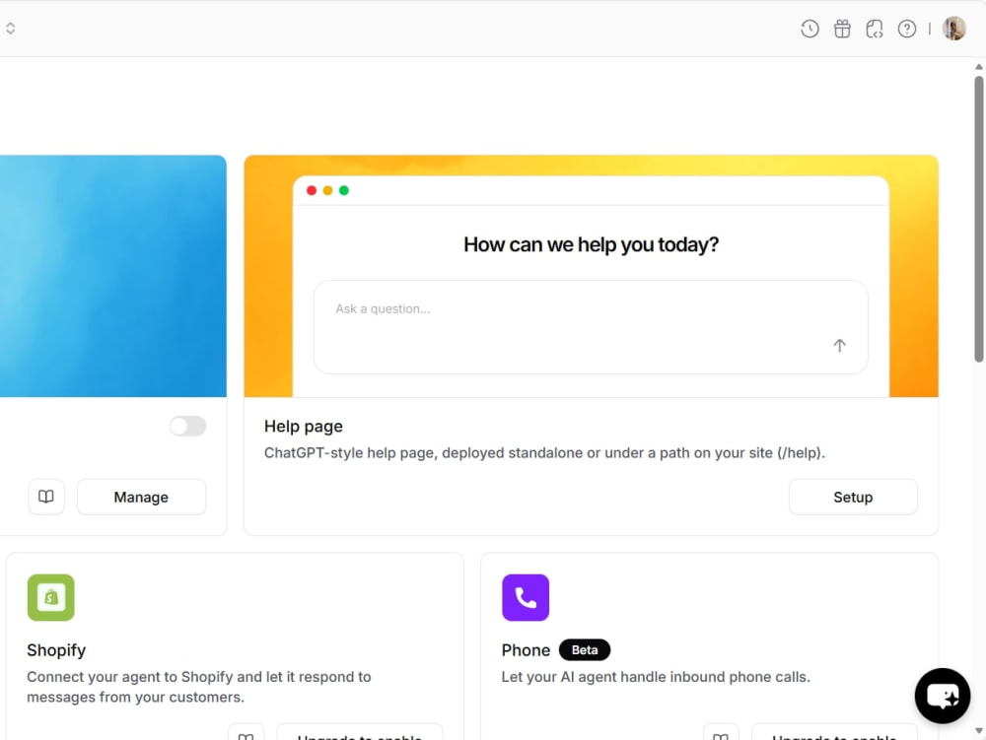Click the Manage button
The image size is (986, 740).
141,497
